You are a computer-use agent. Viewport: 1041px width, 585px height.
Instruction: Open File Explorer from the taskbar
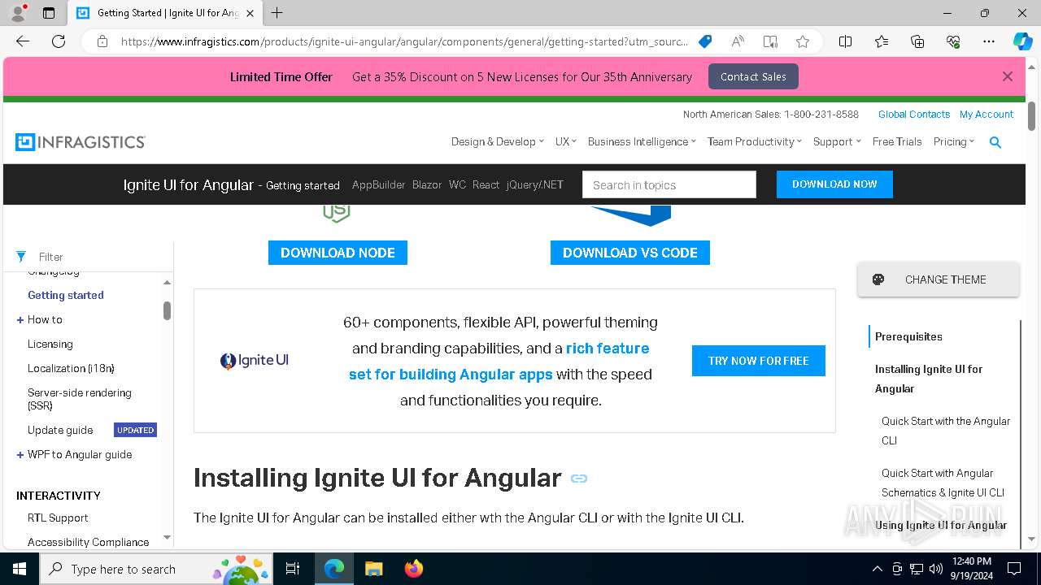click(373, 569)
